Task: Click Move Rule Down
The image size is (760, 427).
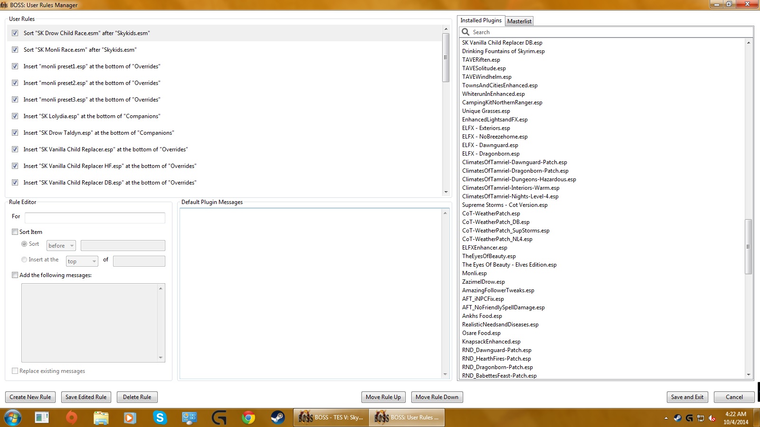Action: (x=437, y=397)
